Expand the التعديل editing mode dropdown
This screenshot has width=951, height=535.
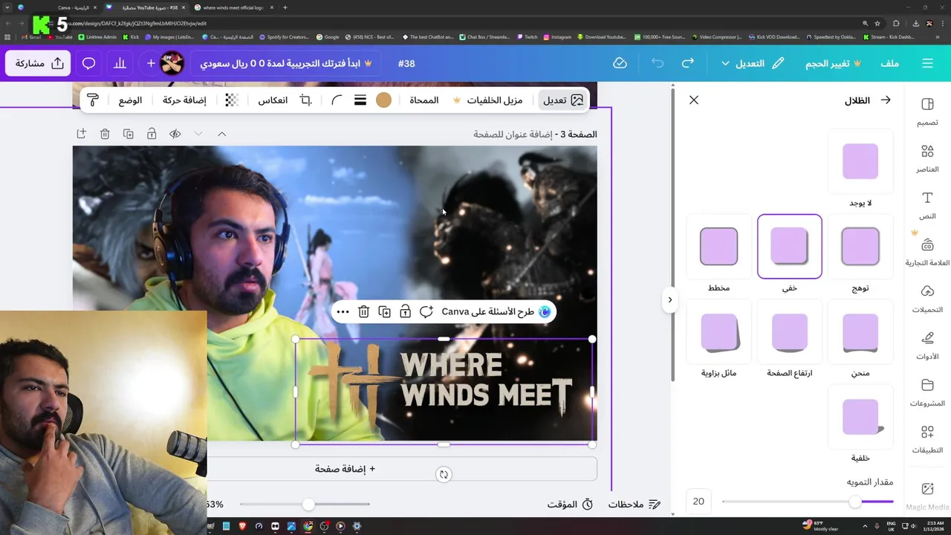pyautogui.click(x=752, y=63)
